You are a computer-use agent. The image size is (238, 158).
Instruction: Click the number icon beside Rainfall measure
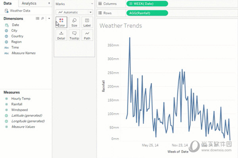click(x=6, y=104)
